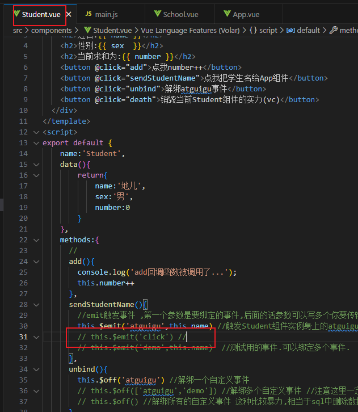Collapse unbind() fold on line 34
This screenshot has height=412, width=358.
coord(36,369)
